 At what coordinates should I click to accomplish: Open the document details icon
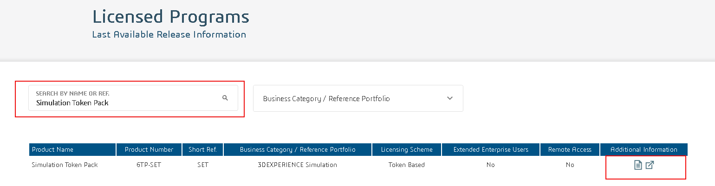tap(638, 165)
